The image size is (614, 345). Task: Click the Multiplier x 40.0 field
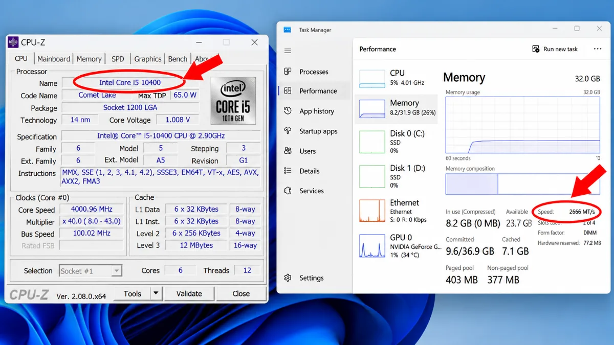pyautogui.click(x=92, y=221)
